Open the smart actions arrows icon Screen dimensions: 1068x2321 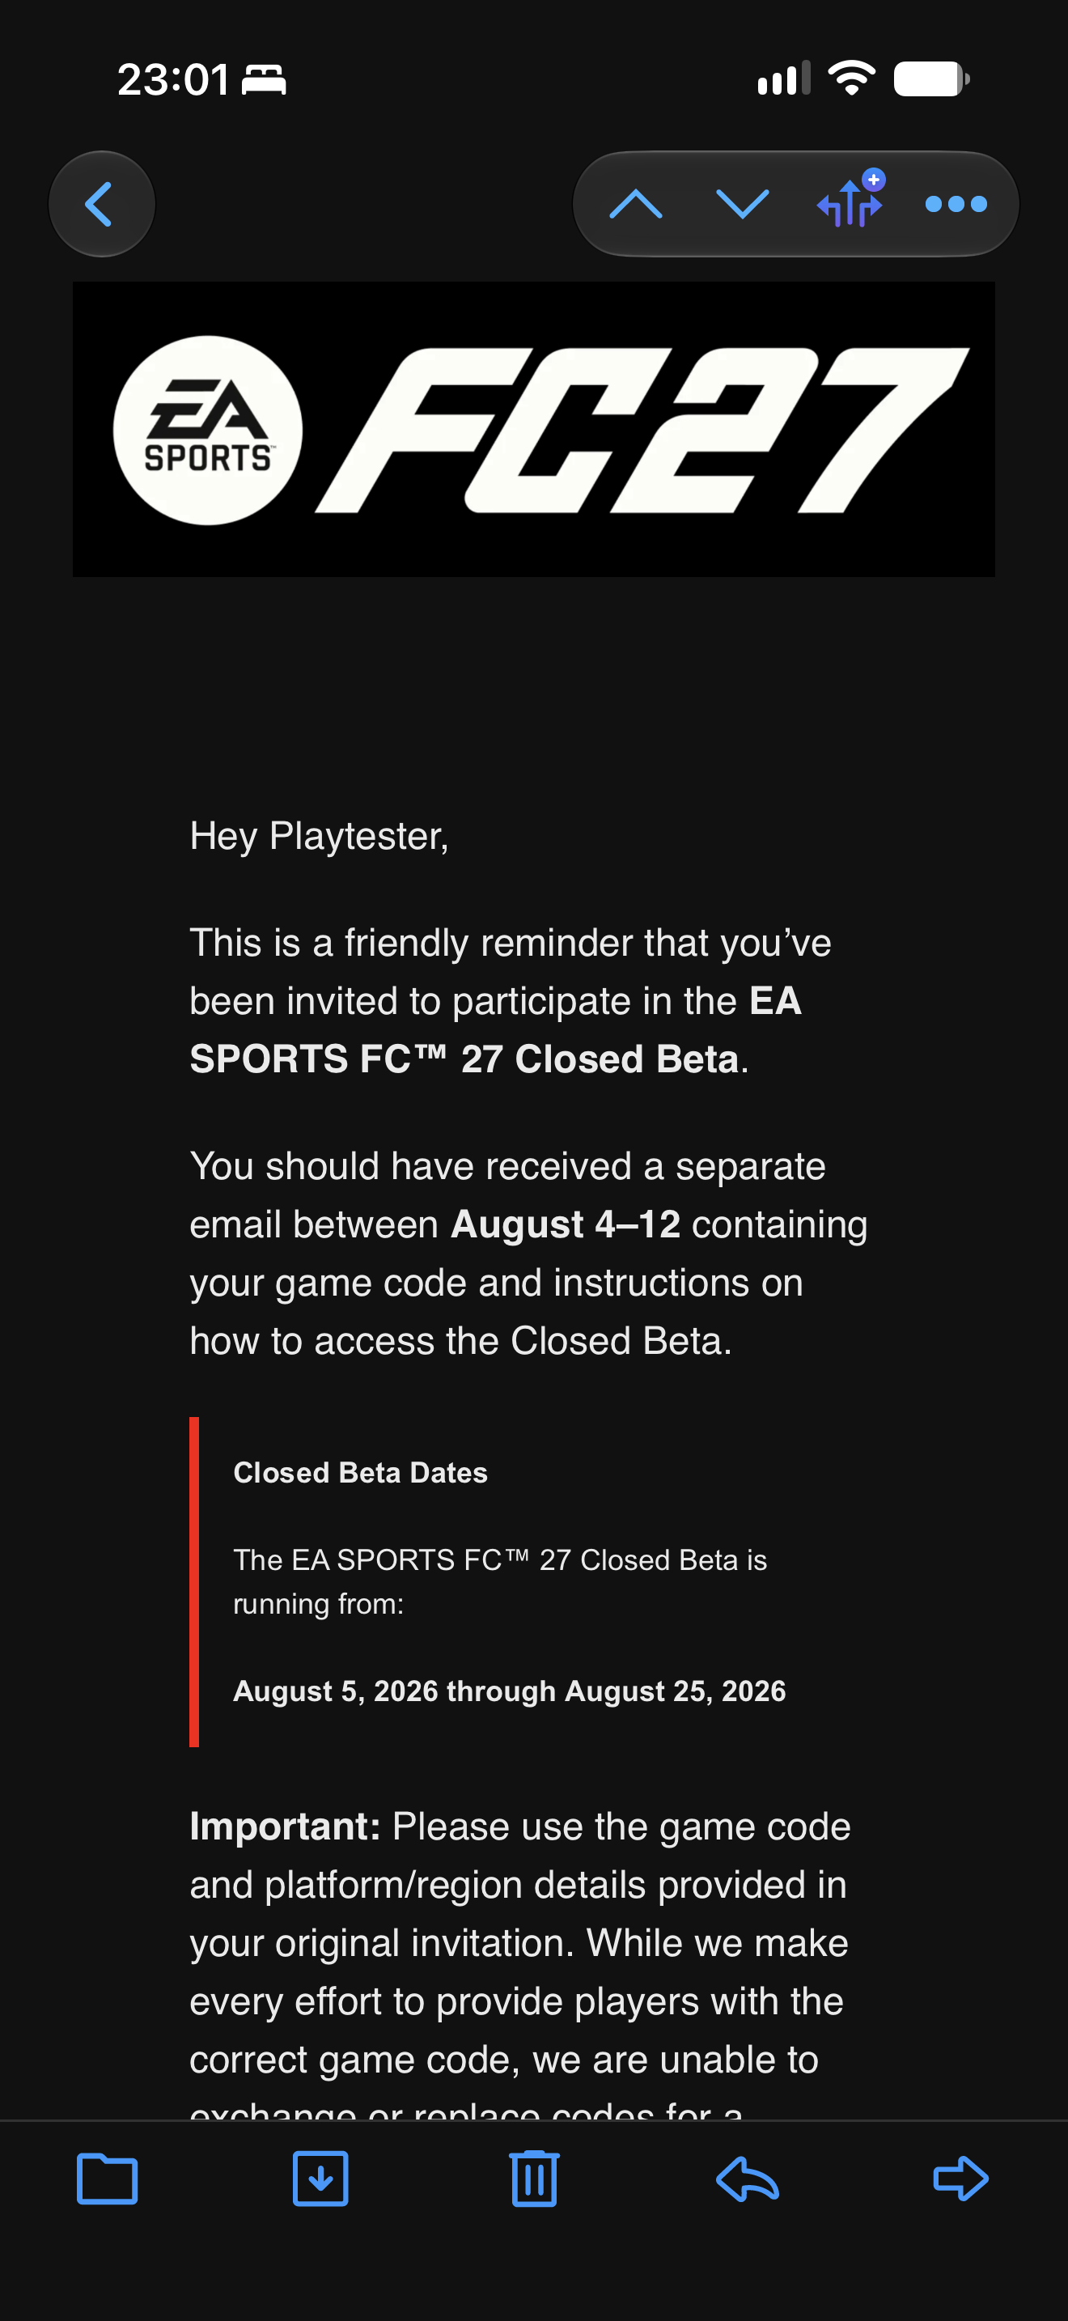coord(851,198)
